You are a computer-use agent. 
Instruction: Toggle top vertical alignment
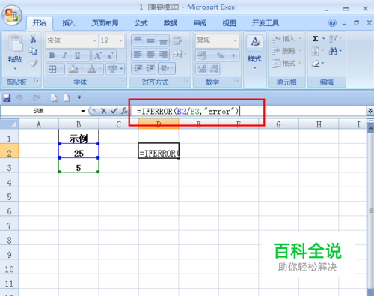tap(138, 40)
